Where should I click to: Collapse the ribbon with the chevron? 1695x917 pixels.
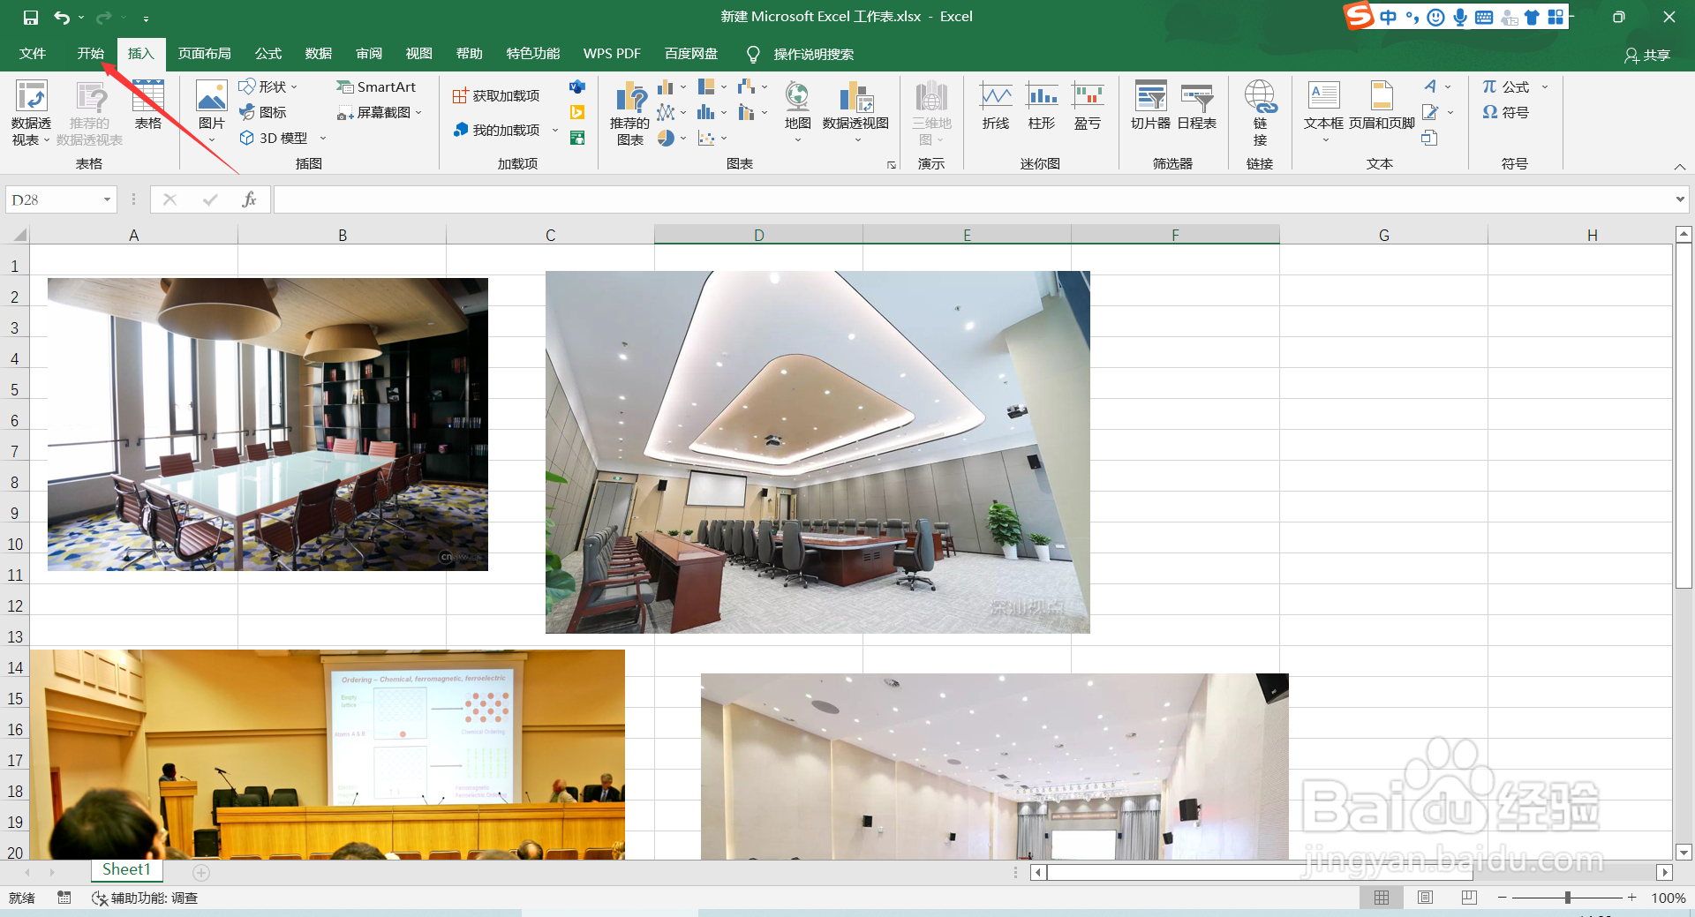1679,166
